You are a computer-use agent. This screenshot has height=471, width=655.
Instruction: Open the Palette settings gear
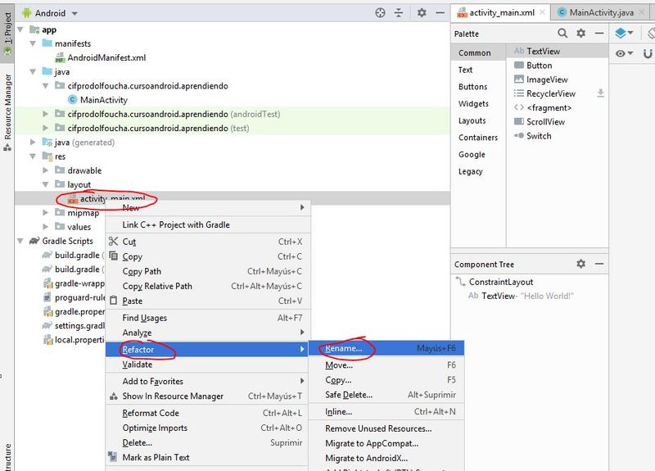(x=580, y=33)
